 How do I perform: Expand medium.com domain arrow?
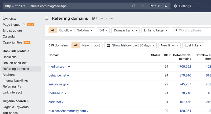click(69, 67)
